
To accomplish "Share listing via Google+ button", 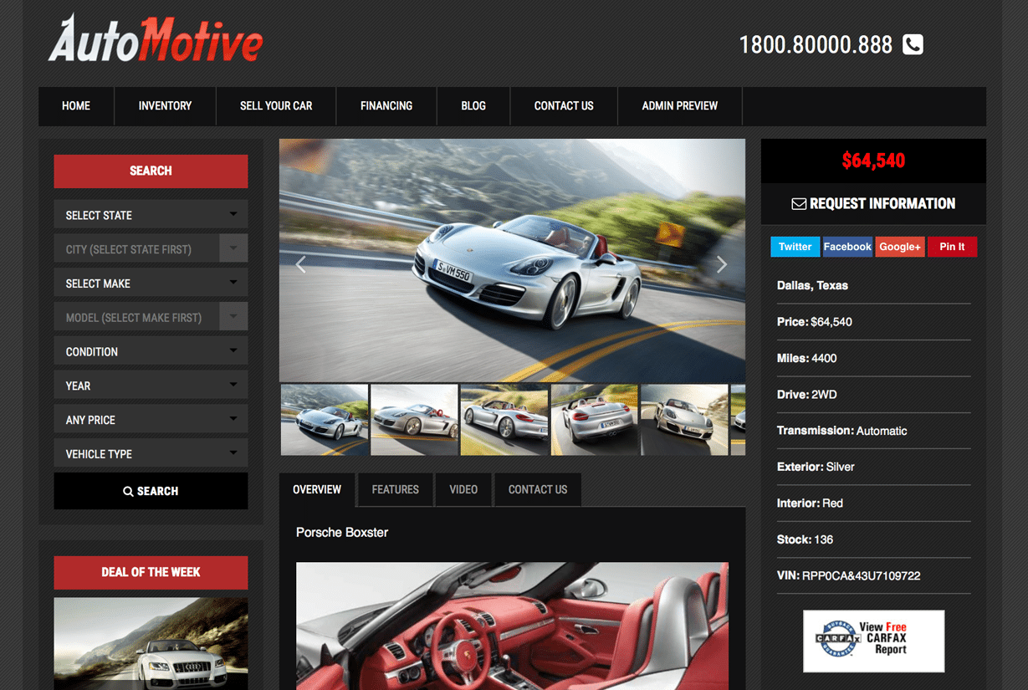I will coord(900,247).
